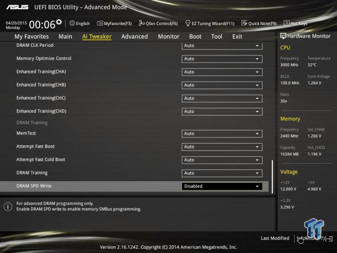The image size is (337, 253).
Task: Launch EZ Tuning Wizard lightbulb icon
Action: coord(188,23)
